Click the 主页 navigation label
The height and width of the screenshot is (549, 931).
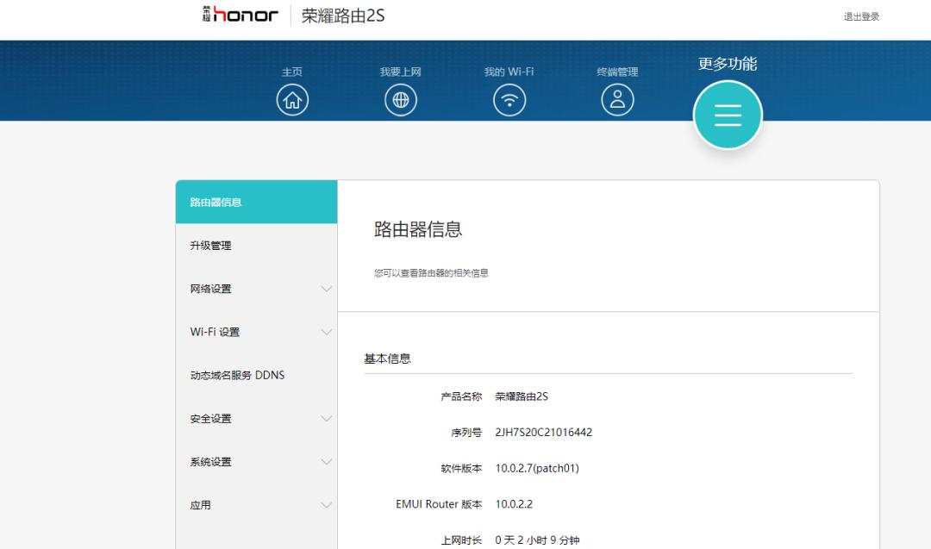(292, 72)
